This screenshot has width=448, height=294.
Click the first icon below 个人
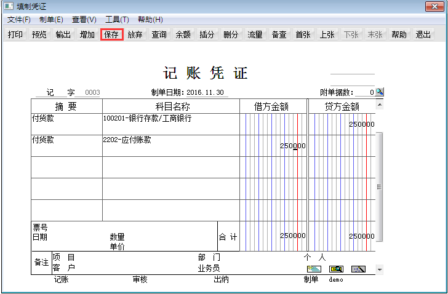[x=314, y=269]
